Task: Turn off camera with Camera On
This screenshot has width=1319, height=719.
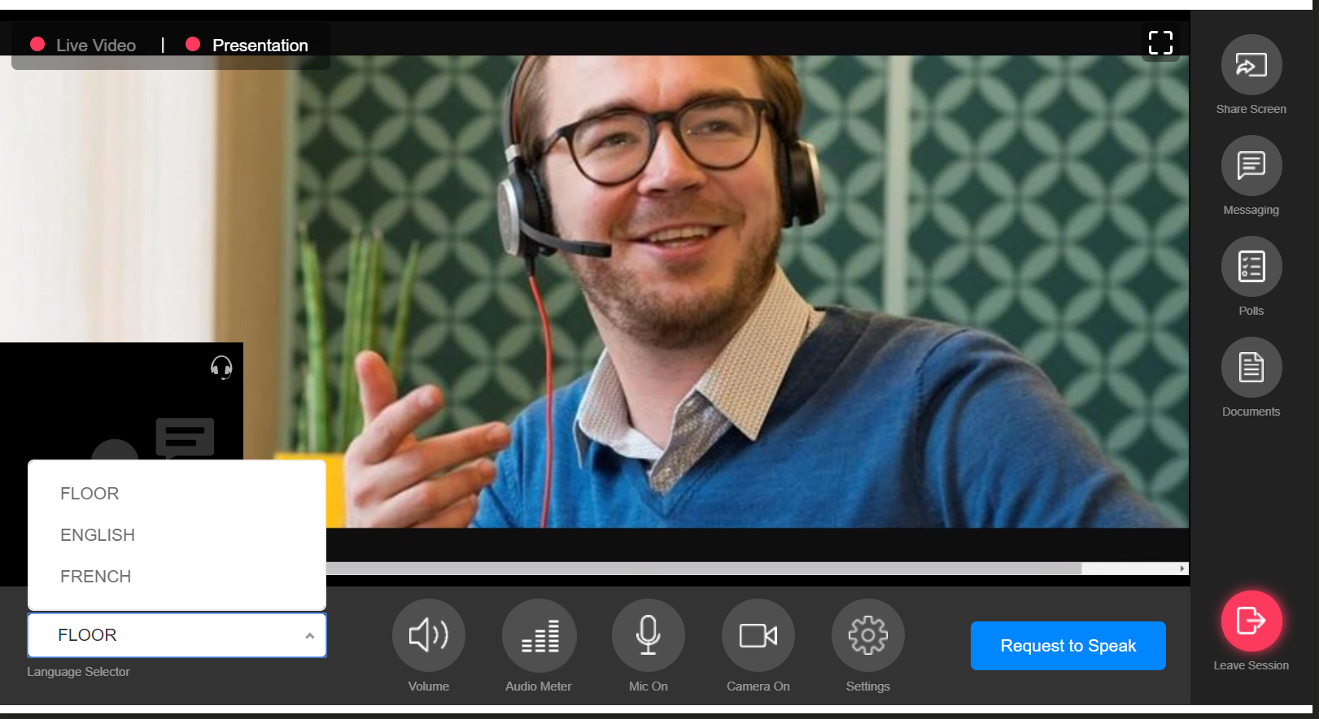Action: 758,635
